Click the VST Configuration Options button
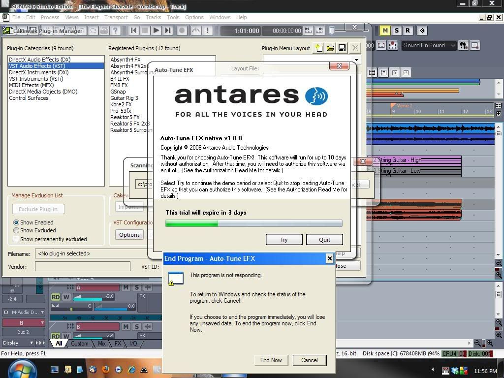 coord(129,235)
